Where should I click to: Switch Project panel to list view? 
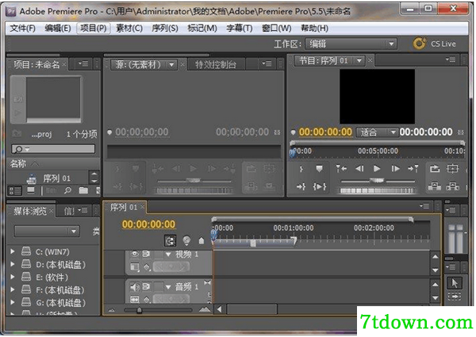[15, 190]
